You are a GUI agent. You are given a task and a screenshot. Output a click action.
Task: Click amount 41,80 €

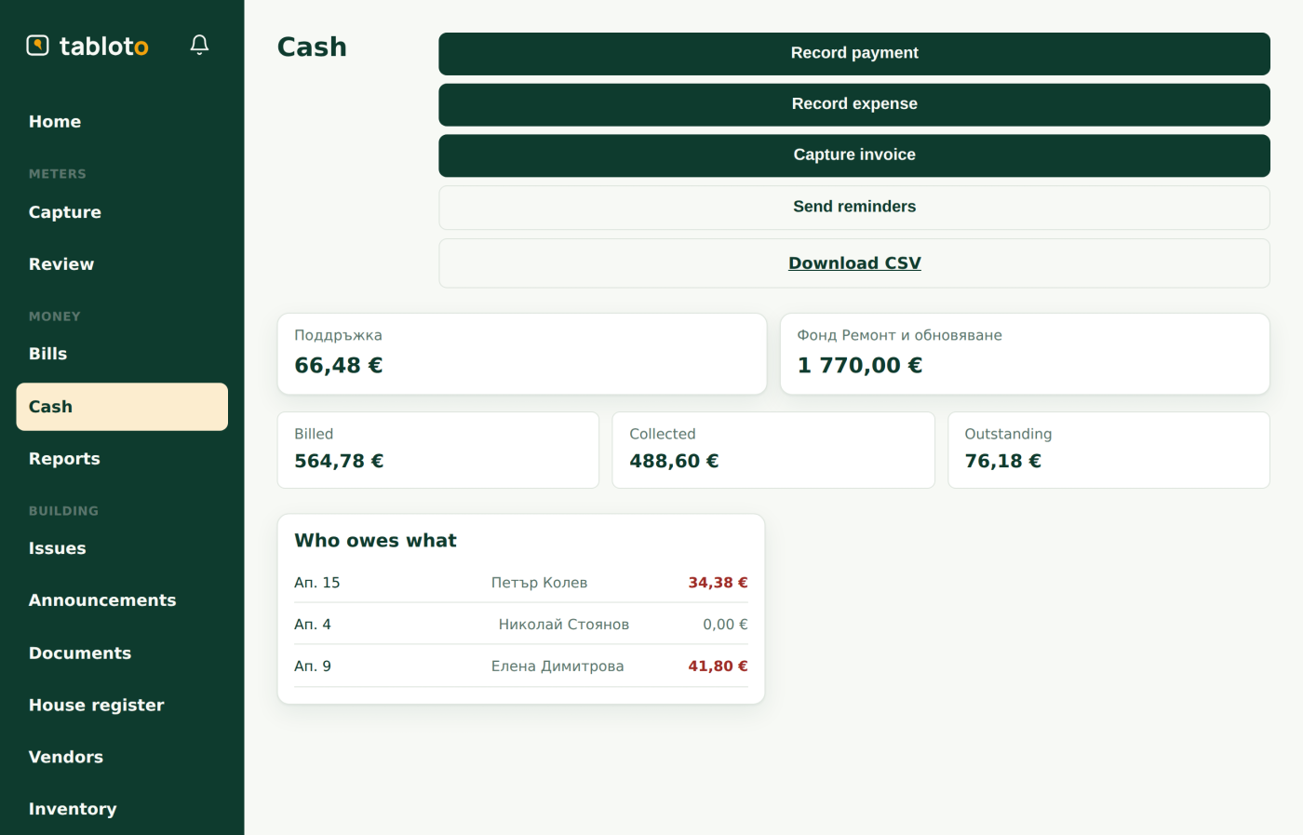(718, 667)
